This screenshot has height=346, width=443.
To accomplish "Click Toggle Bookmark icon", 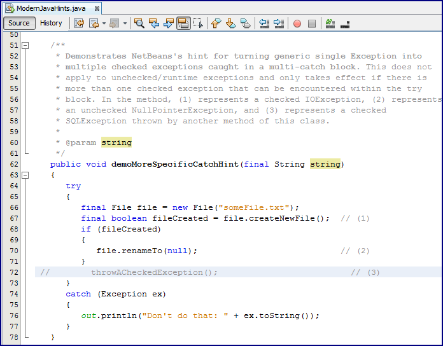I will [x=246, y=23].
